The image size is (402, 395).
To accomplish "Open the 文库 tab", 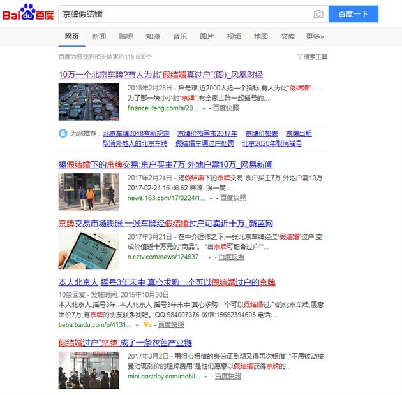I will click(288, 36).
